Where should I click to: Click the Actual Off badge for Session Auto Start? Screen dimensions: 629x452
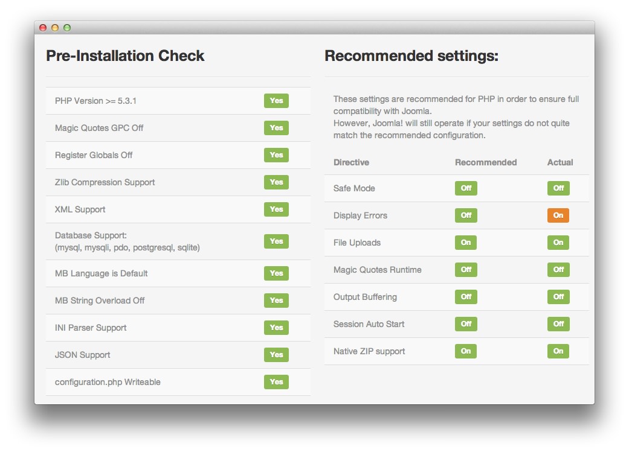558,324
